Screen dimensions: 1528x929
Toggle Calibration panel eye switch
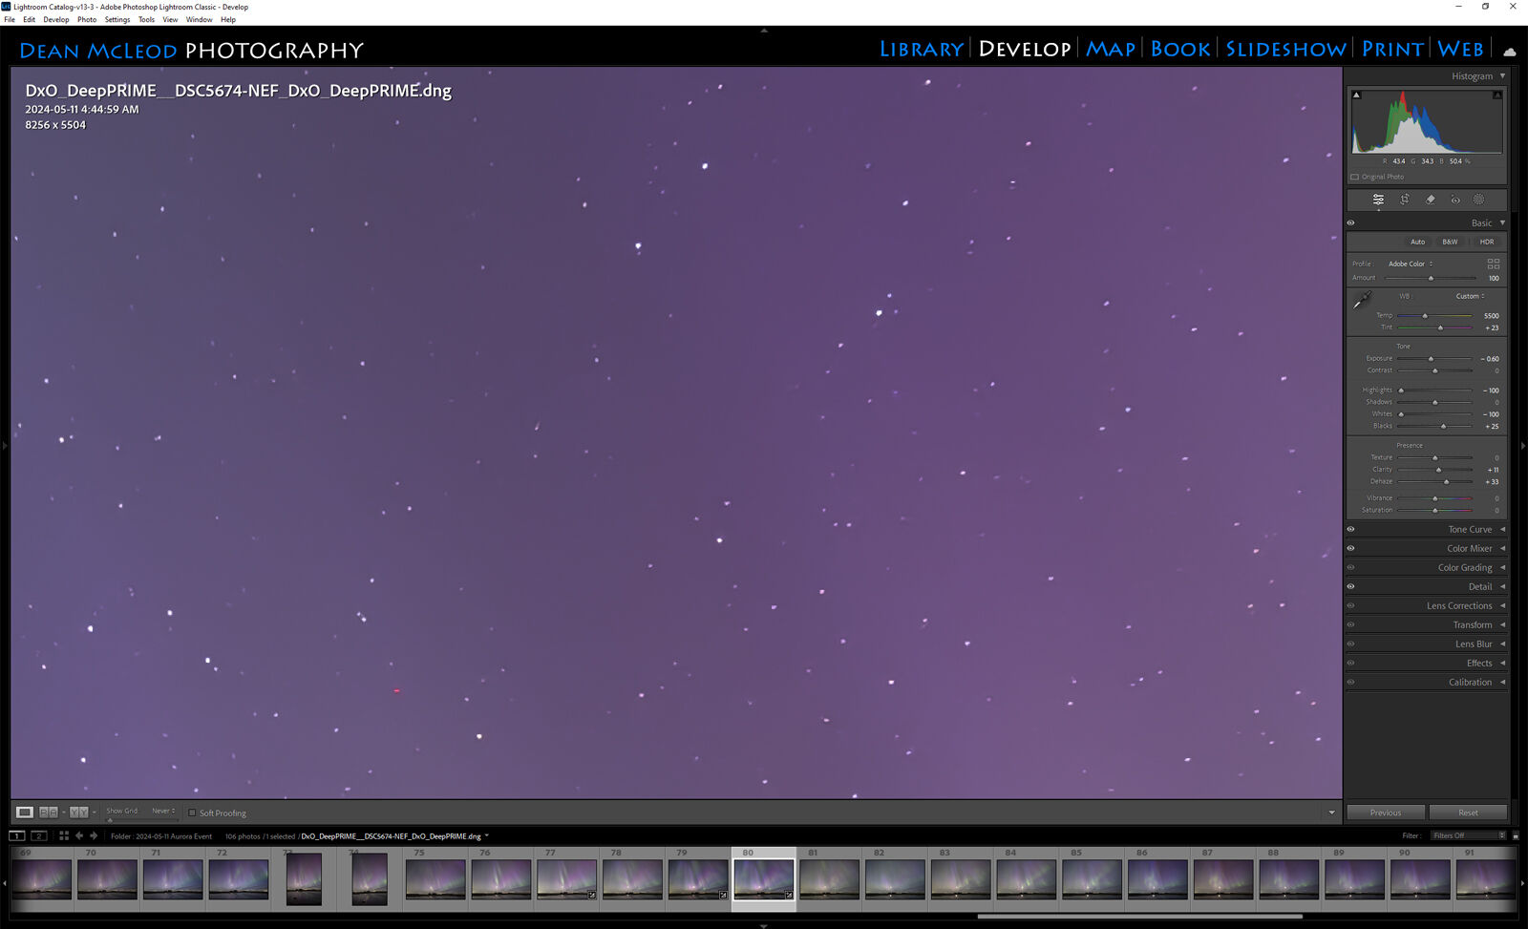point(1350,682)
